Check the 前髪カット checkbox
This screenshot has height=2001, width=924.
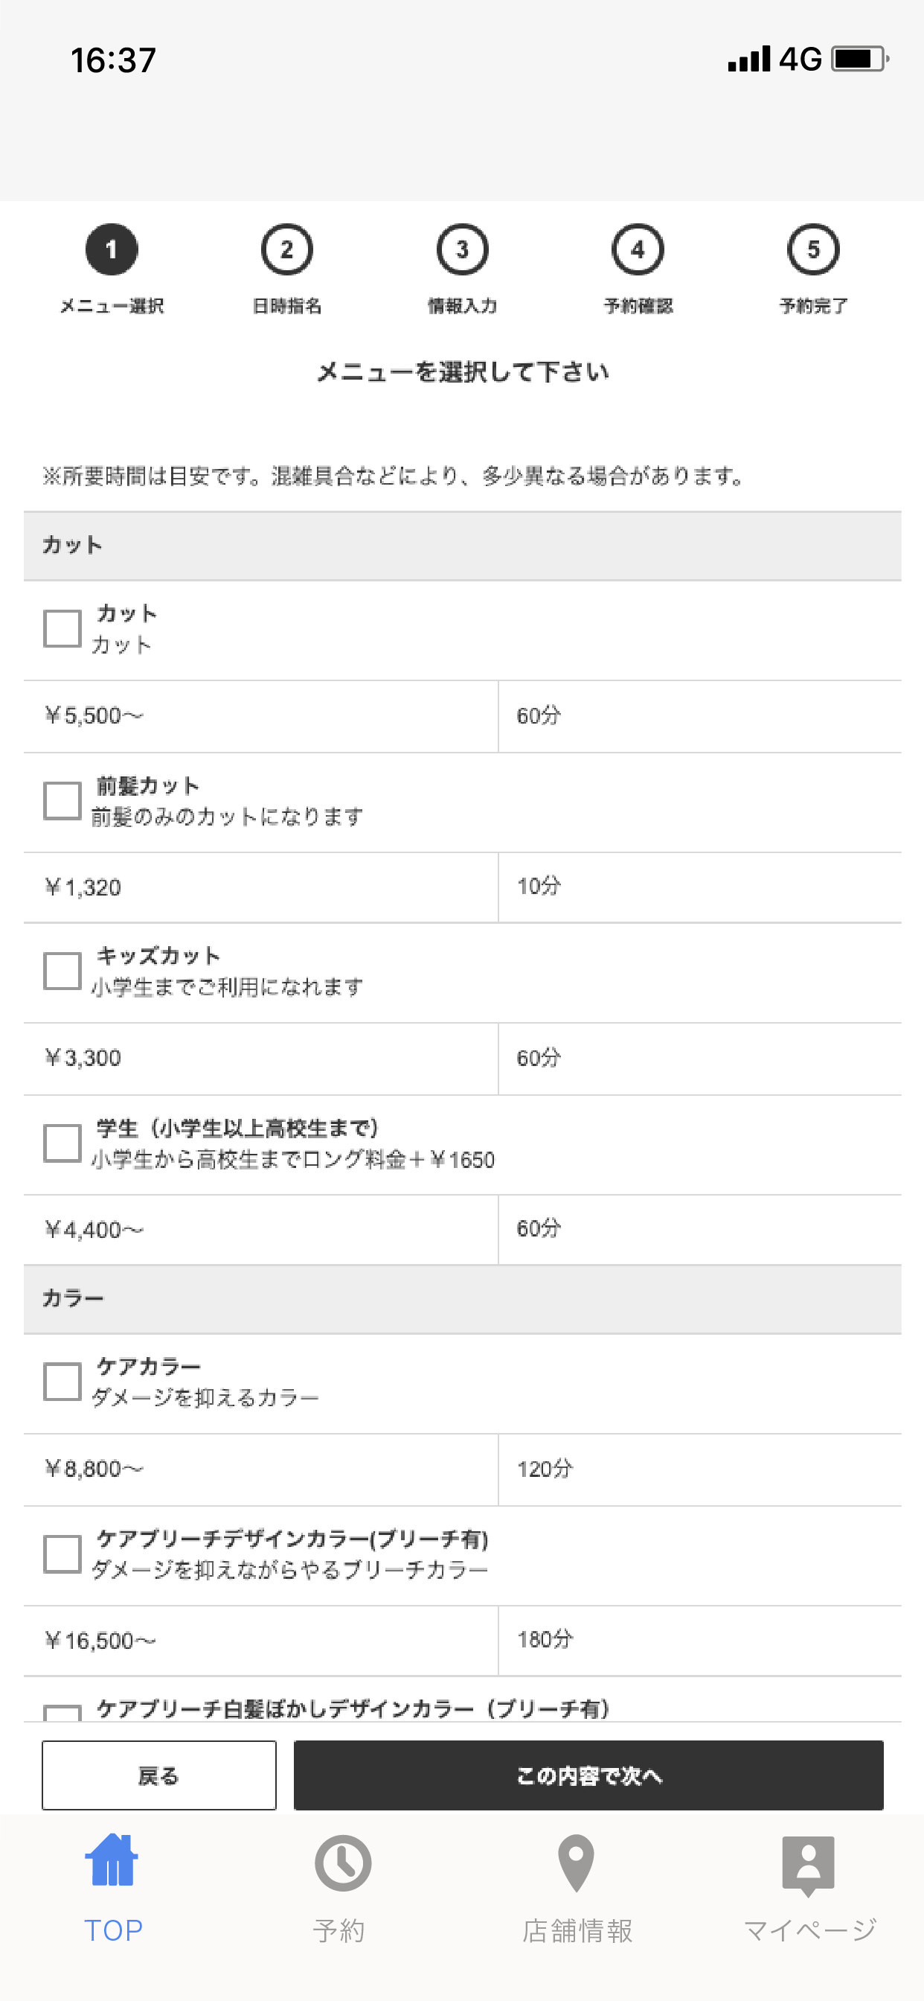point(62,800)
